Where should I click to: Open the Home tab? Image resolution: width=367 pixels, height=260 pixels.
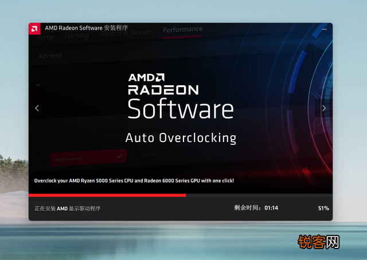coord(45,37)
